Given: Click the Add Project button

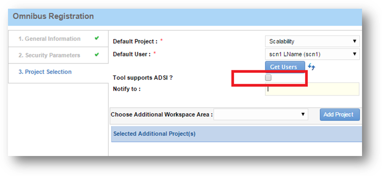Looking at the screenshot, I should (339, 115).
